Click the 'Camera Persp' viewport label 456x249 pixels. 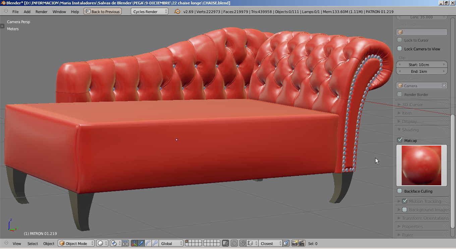pyautogui.click(x=18, y=22)
